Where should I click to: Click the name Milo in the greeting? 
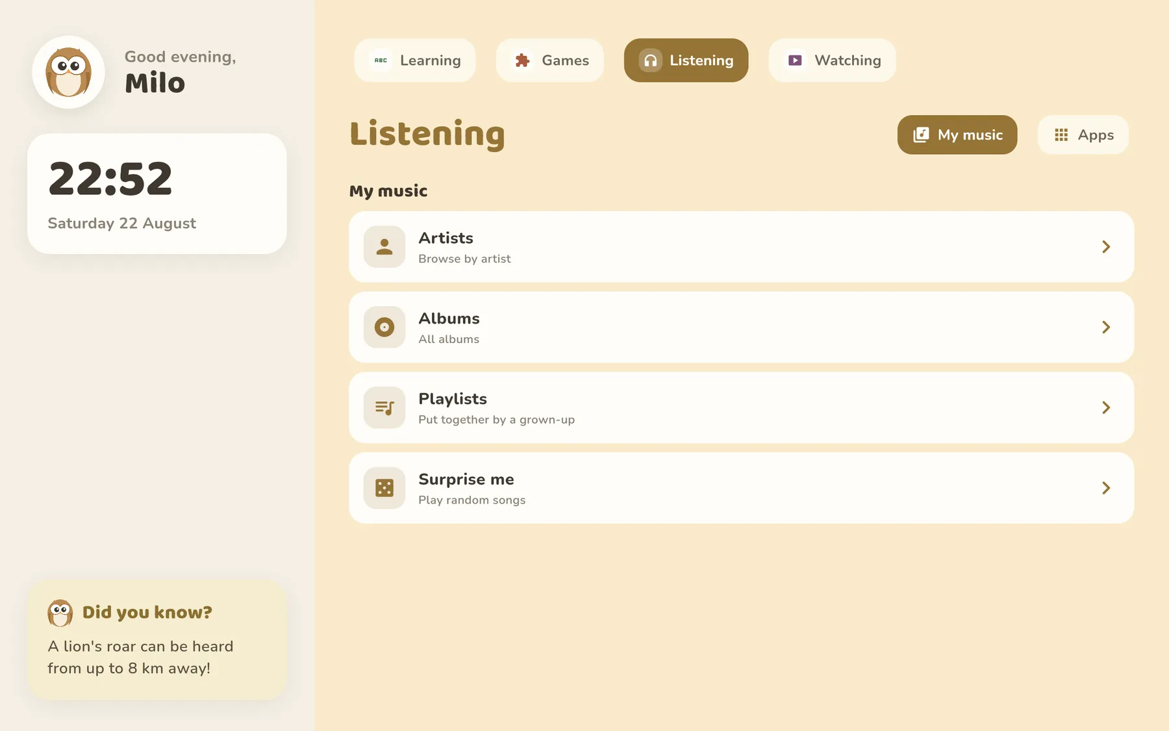(155, 83)
